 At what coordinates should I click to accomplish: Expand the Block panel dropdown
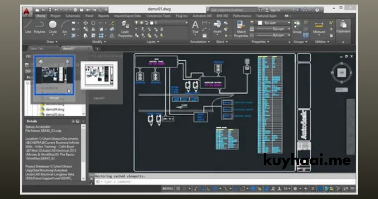pos(222,42)
